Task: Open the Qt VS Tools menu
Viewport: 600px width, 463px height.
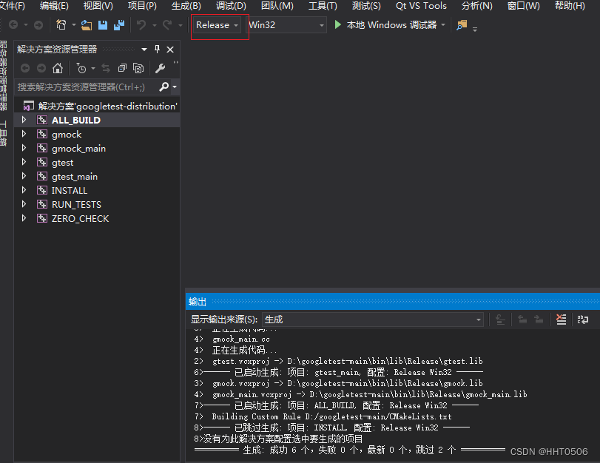Action: 421,6
